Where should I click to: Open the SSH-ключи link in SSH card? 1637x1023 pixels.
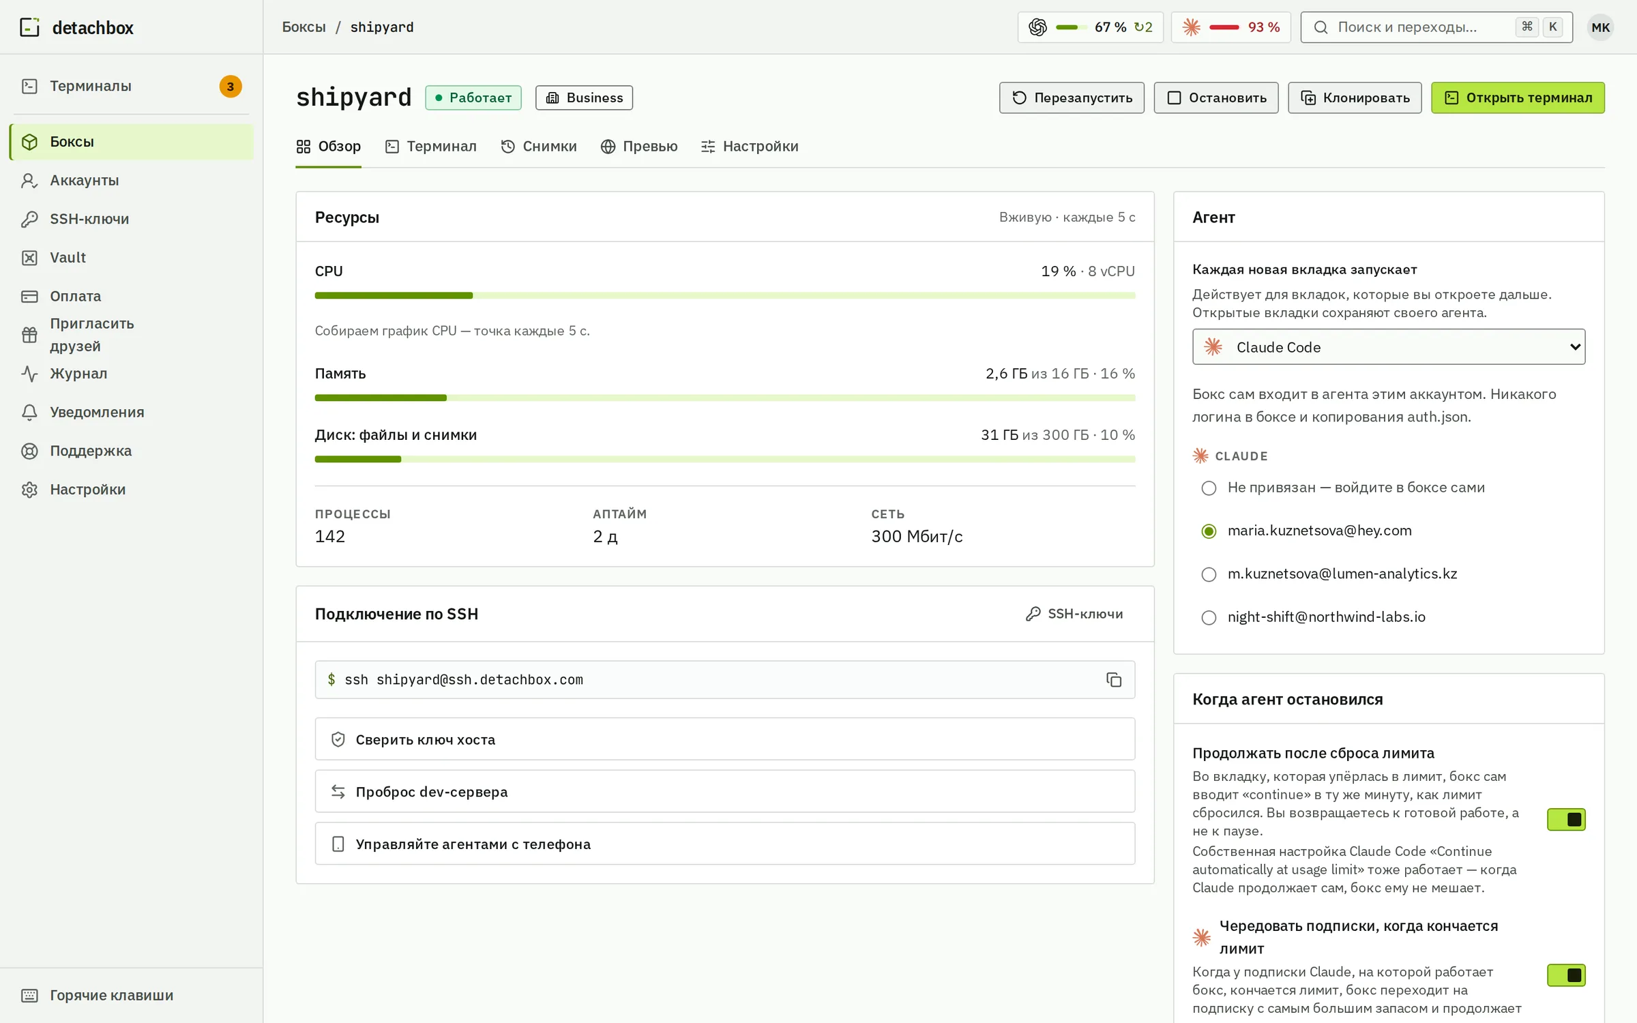(1074, 614)
